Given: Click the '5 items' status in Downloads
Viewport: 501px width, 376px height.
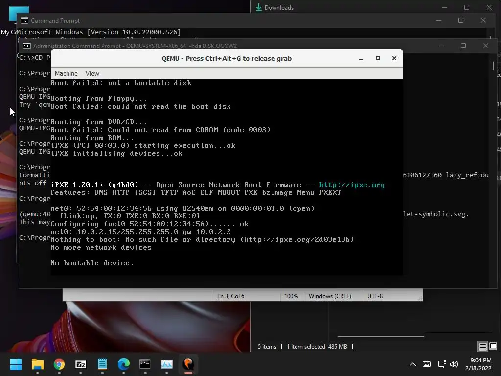Looking at the screenshot, I should coord(267,347).
